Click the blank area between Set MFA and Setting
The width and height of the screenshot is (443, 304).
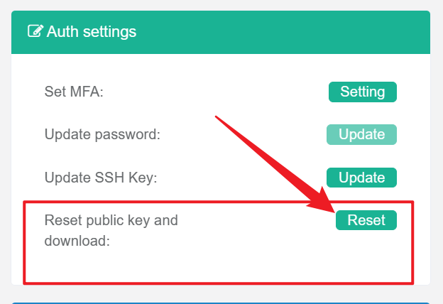pyautogui.click(x=213, y=92)
